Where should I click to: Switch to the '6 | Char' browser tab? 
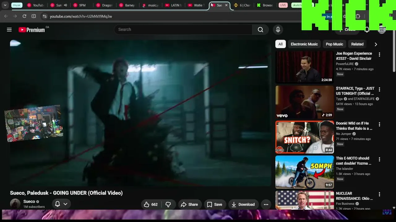pyautogui.click(x=242, y=5)
